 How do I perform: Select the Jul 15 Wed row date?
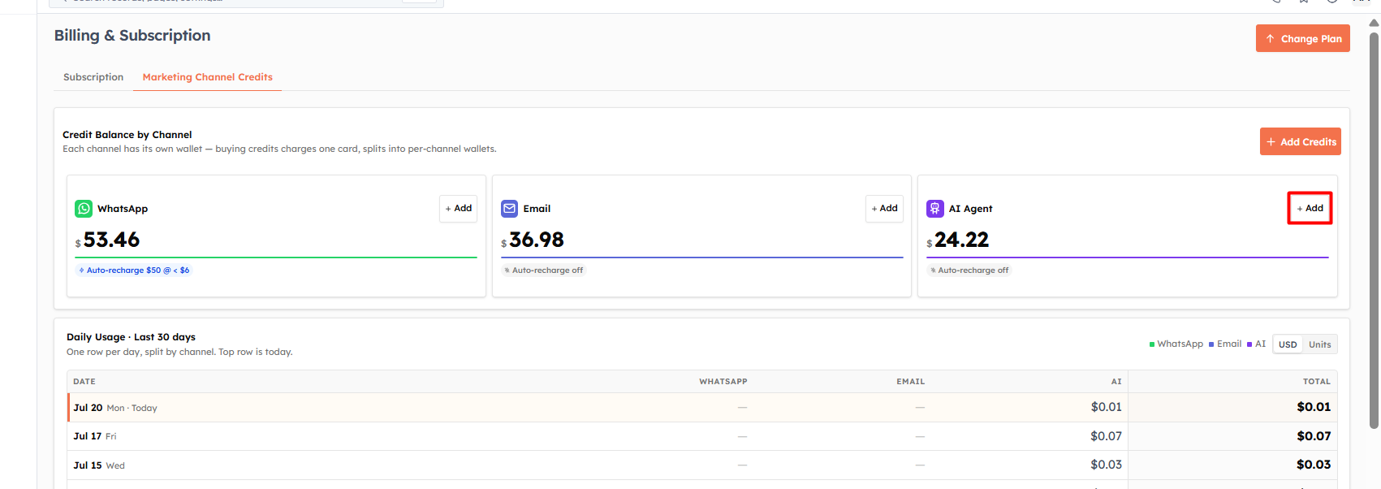[x=99, y=465]
